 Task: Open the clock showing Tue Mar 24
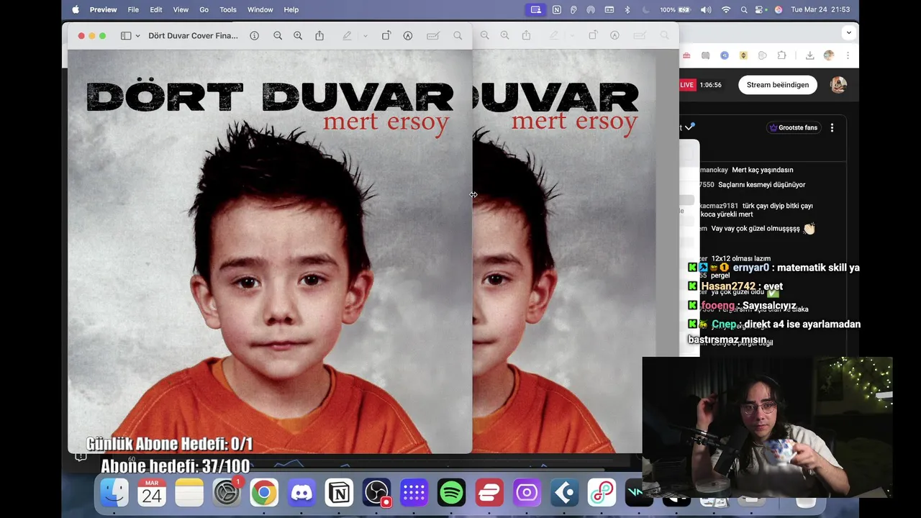click(x=820, y=9)
